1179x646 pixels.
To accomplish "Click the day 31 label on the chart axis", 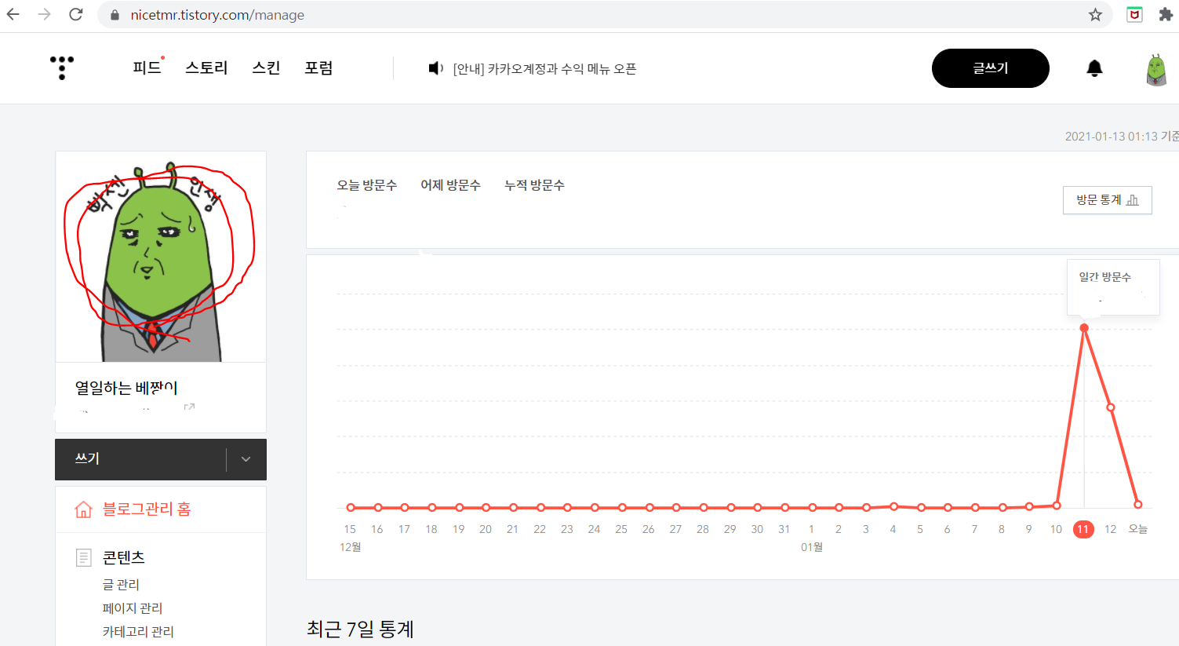I will tap(784, 529).
